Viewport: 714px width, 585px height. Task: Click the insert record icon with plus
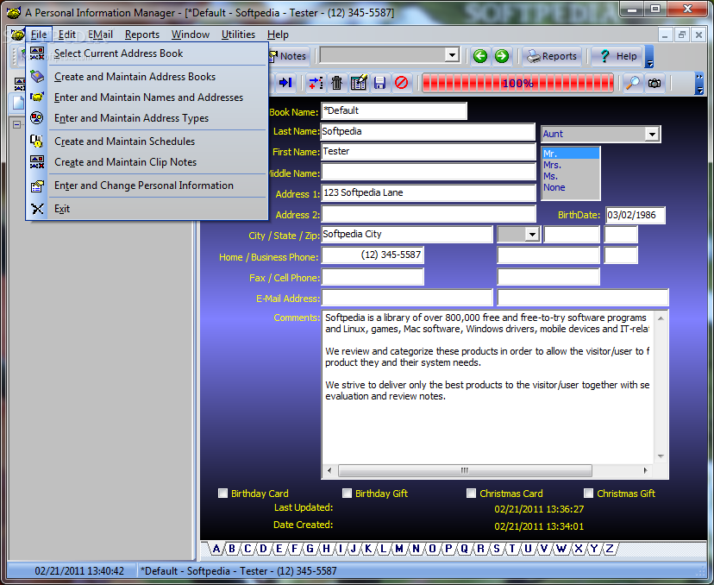(x=315, y=83)
